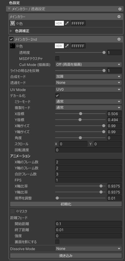Click the ライトの明るさを反映 slider handle
Image resolution: width=125 pixels, height=261 pixels.
point(104,71)
